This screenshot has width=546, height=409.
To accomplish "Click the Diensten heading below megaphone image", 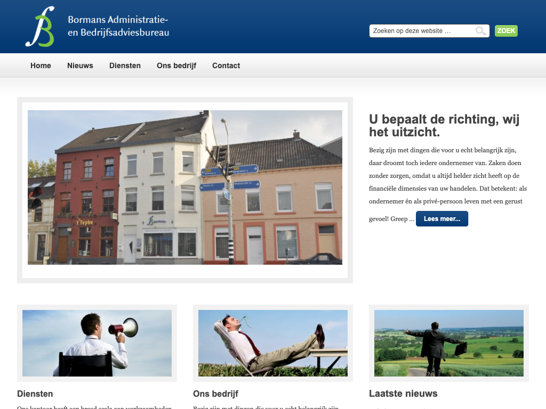I will coord(35,394).
